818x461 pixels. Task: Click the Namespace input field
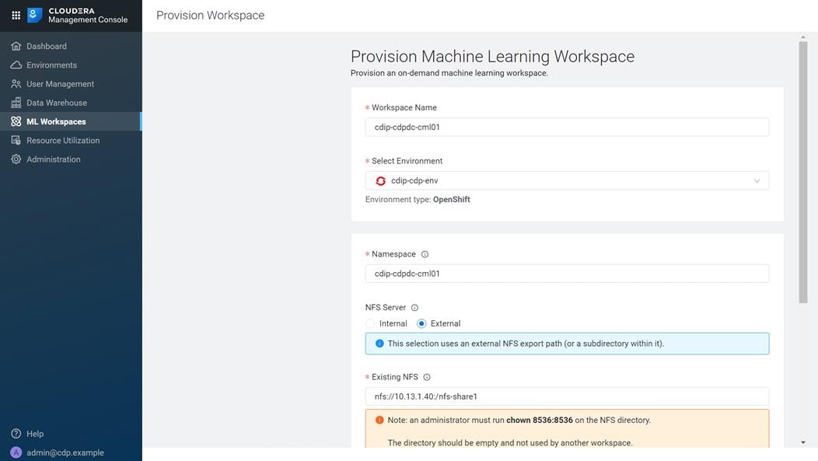[x=567, y=274]
